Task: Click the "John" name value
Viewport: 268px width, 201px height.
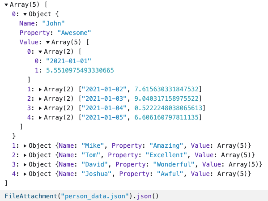Action: click(53, 23)
